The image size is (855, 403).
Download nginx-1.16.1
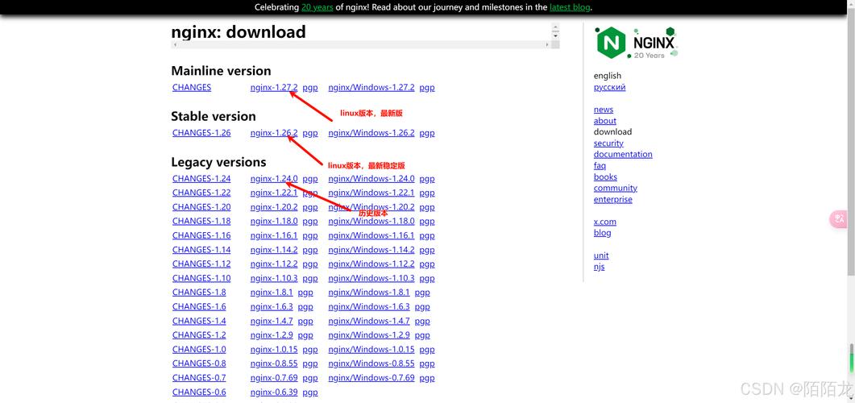click(x=274, y=235)
